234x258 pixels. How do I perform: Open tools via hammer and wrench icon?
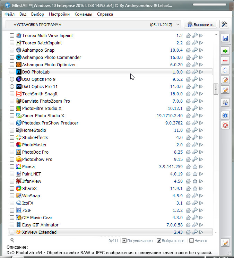(224, 24)
